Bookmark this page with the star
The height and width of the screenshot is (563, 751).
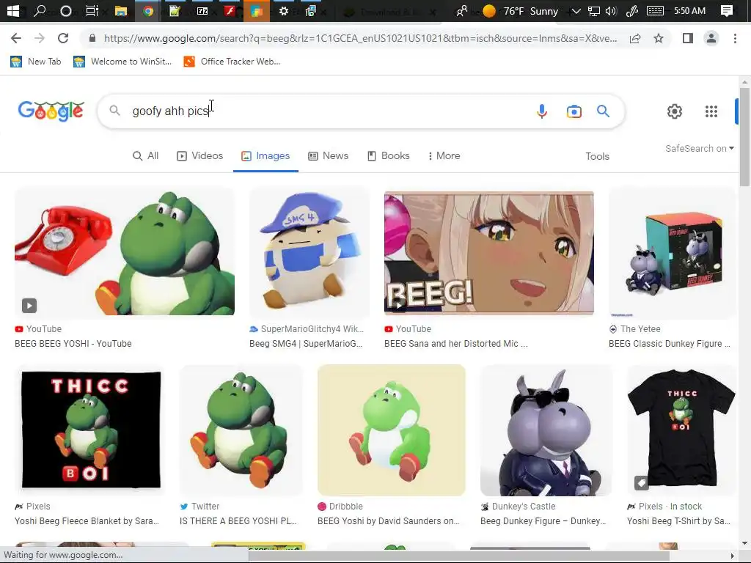coord(659,38)
